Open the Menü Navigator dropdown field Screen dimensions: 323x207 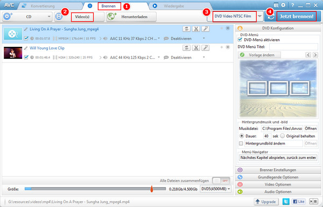pos(278,157)
